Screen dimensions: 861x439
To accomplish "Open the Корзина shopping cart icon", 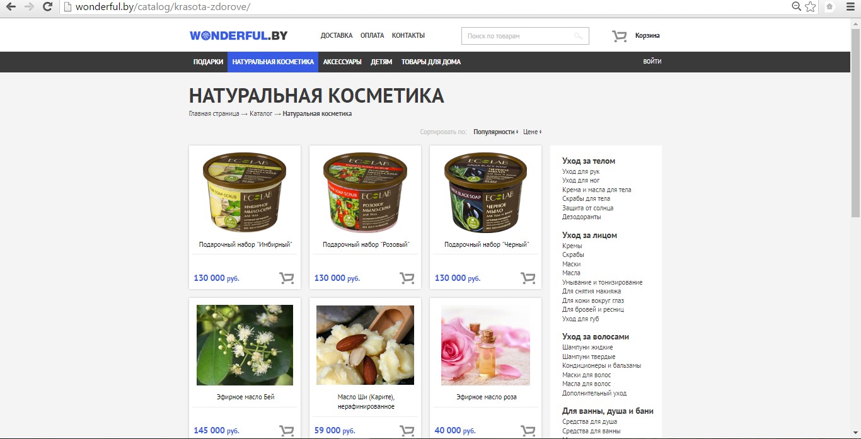I will pos(619,36).
